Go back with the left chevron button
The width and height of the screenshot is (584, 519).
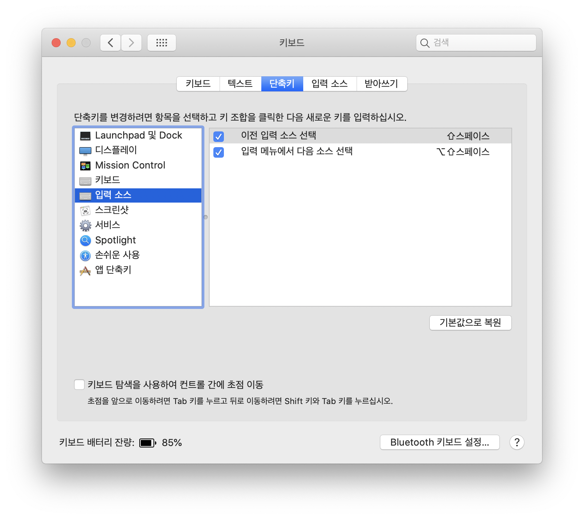coord(110,43)
